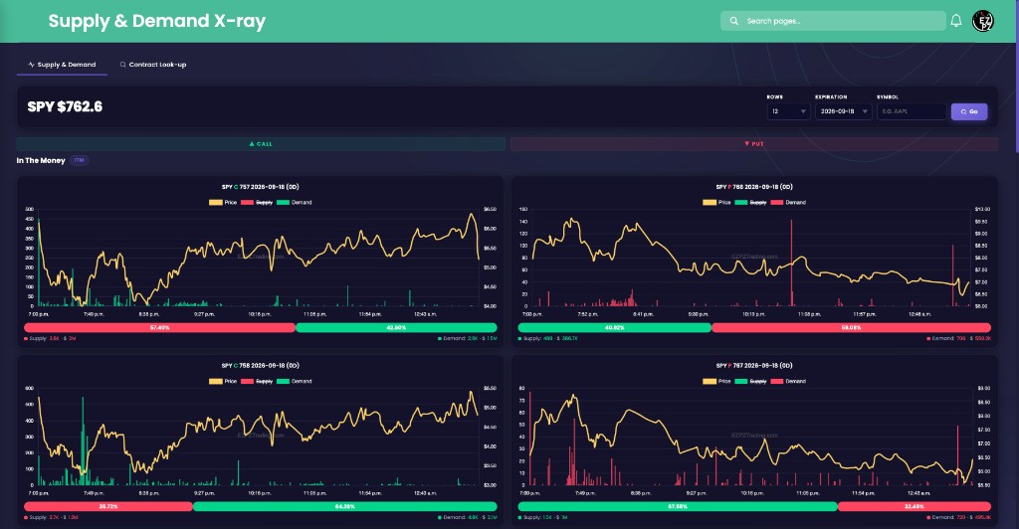The height and width of the screenshot is (529, 1019).
Task: Click the SPY P 767 chart title
Action: pyautogui.click(x=754, y=366)
